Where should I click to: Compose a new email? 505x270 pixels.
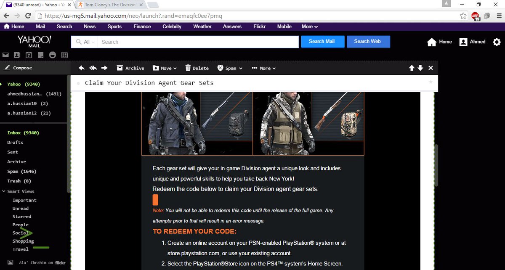click(19, 68)
